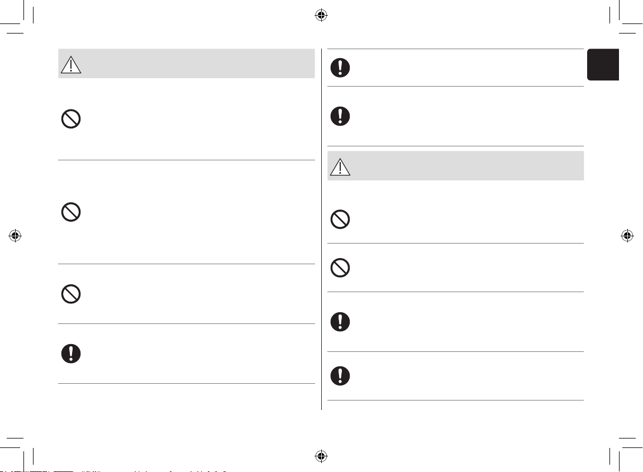
Task: Click the registration crosshair on the right margin
Action: 627,236
